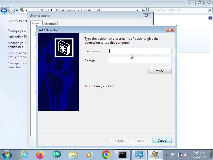213x160 pixels.
Task: Open Control Panel Home link
Action: [x=17, y=21]
